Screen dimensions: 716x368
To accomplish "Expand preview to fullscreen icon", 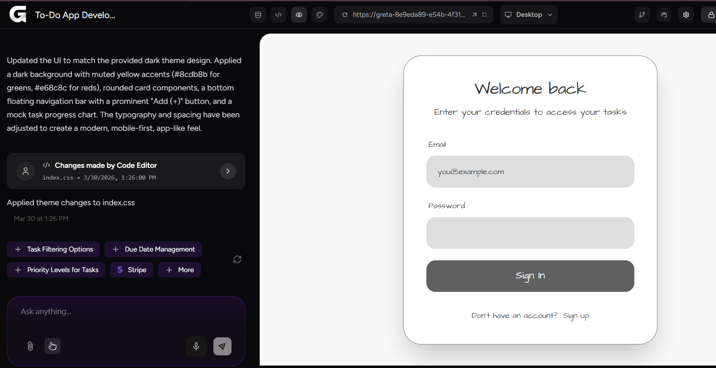I will (x=484, y=15).
